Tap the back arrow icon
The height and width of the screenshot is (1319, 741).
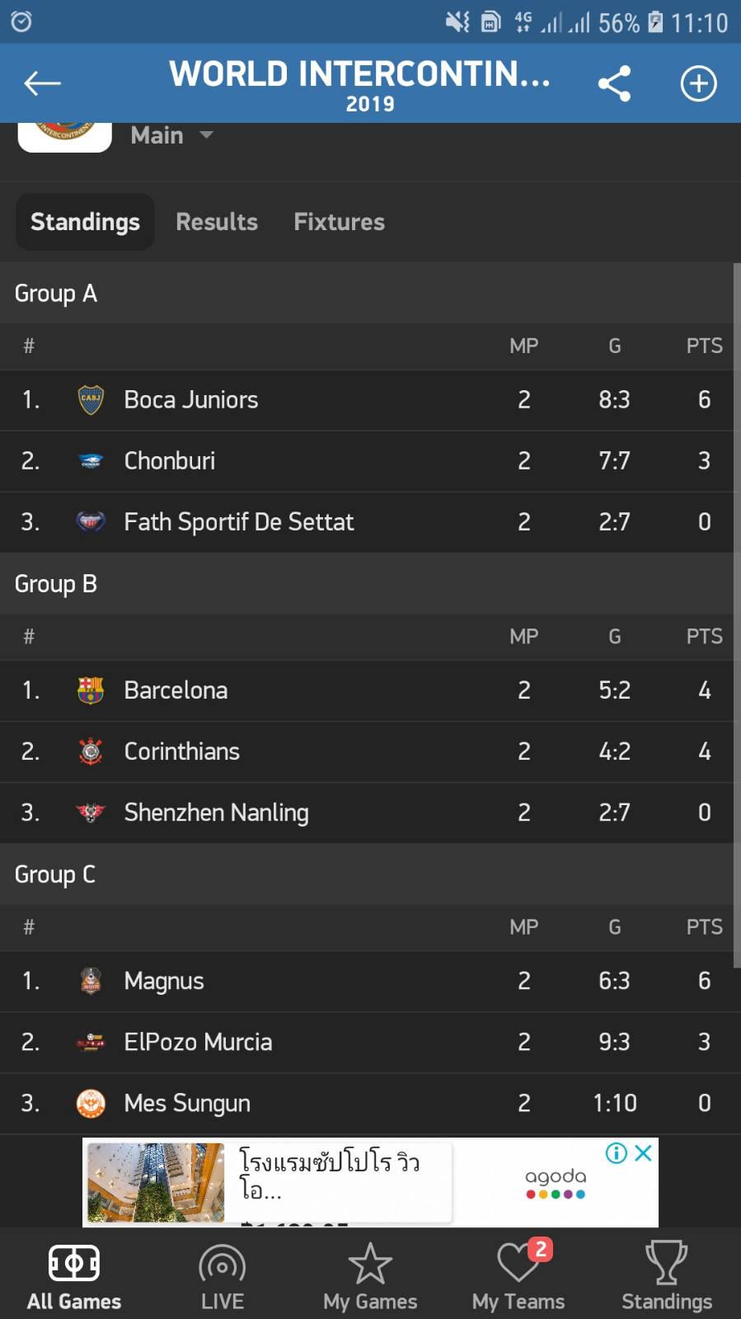(42, 83)
